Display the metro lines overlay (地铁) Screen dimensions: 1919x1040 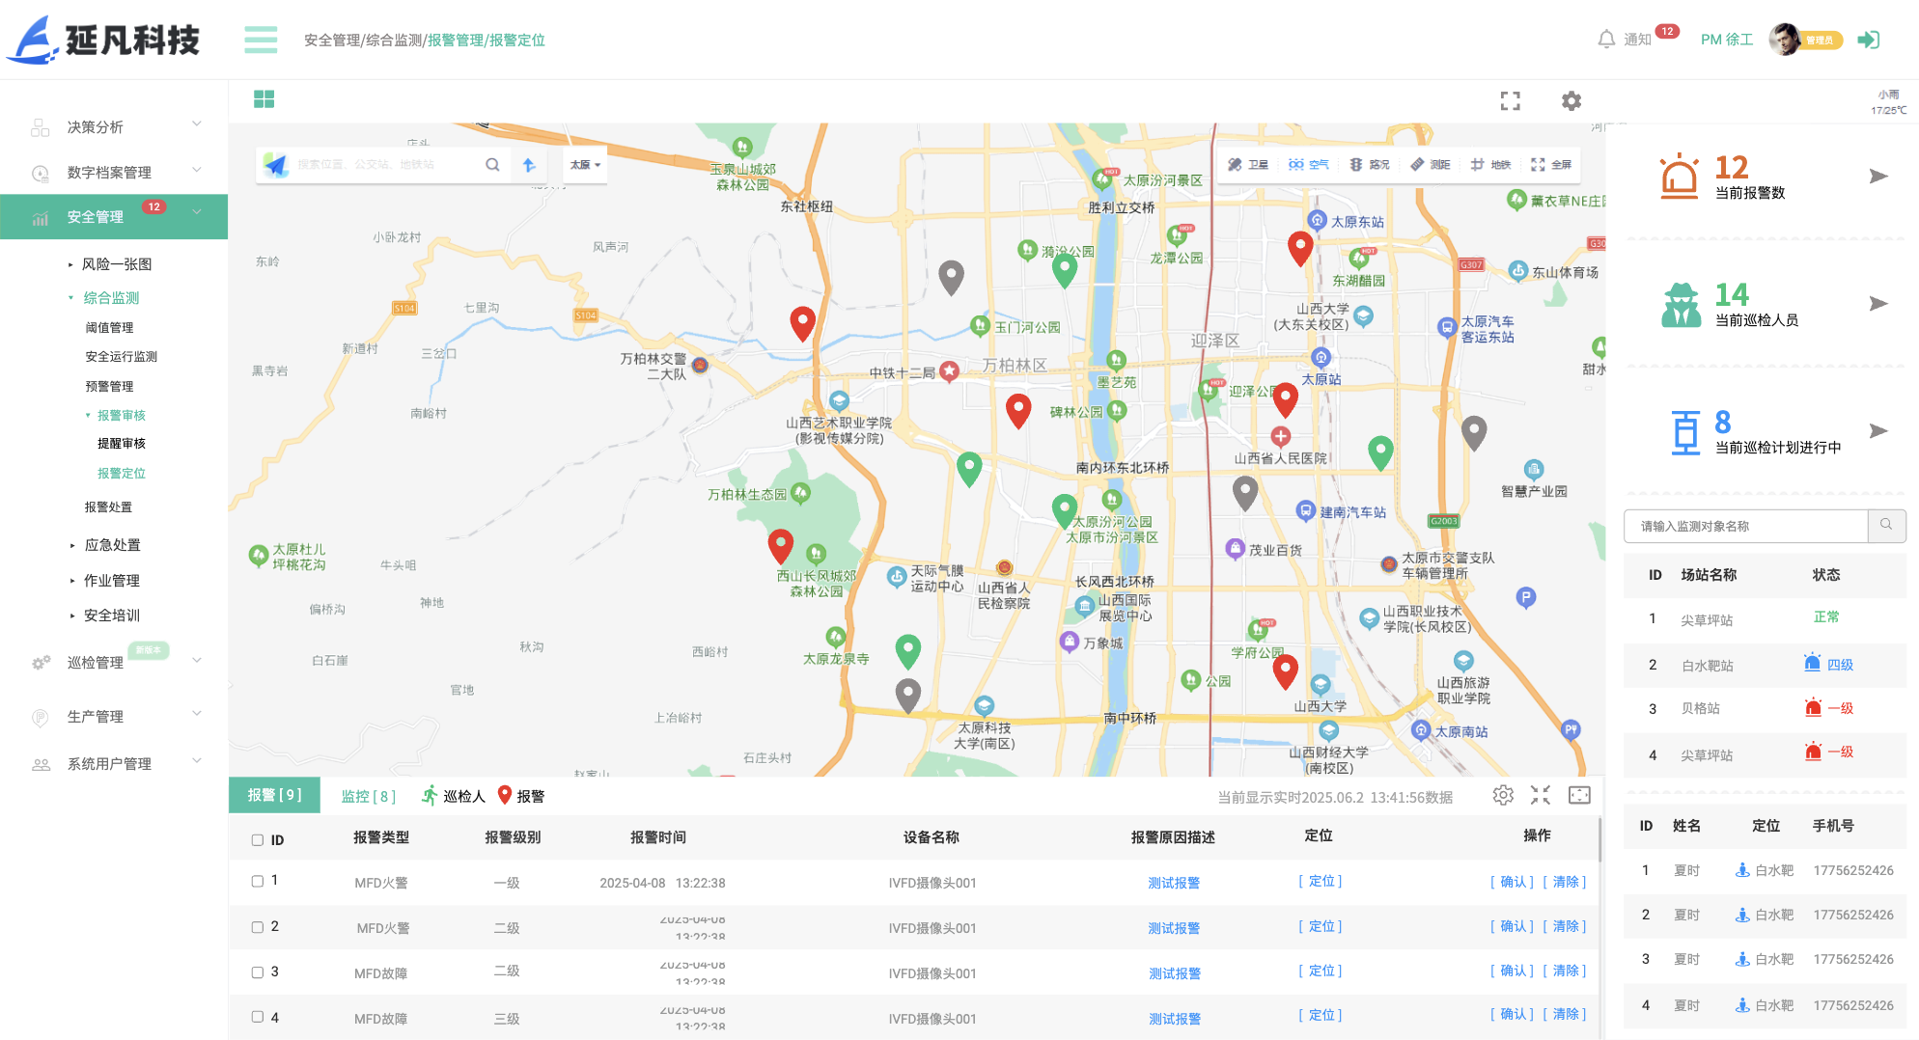[x=1490, y=164]
